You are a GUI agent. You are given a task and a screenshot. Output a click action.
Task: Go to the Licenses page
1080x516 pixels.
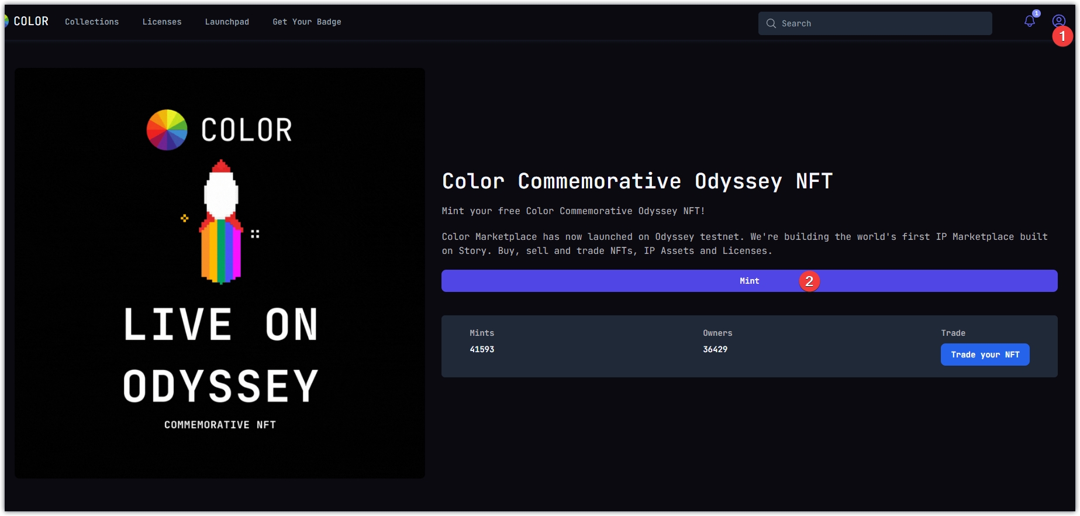pos(162,22)
